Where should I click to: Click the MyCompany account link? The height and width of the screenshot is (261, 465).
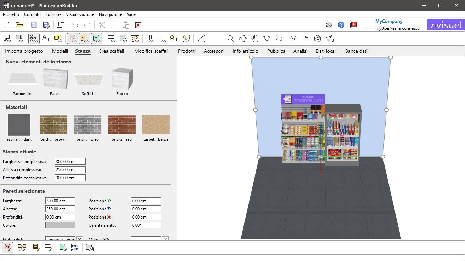(x=389, y=21)
